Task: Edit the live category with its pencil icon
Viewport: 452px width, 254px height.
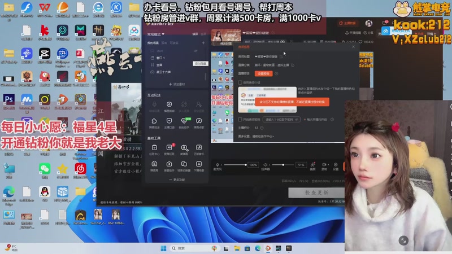Action: pyautogui.click(x=293, y=65)
